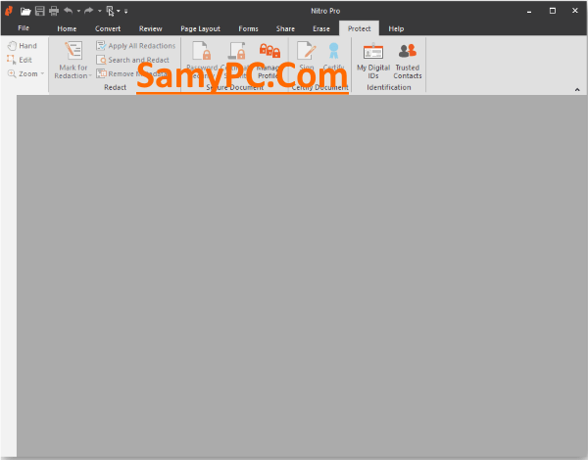588x460 pixels.
Task: Click Search and Redact
Action: pos(132,60)
